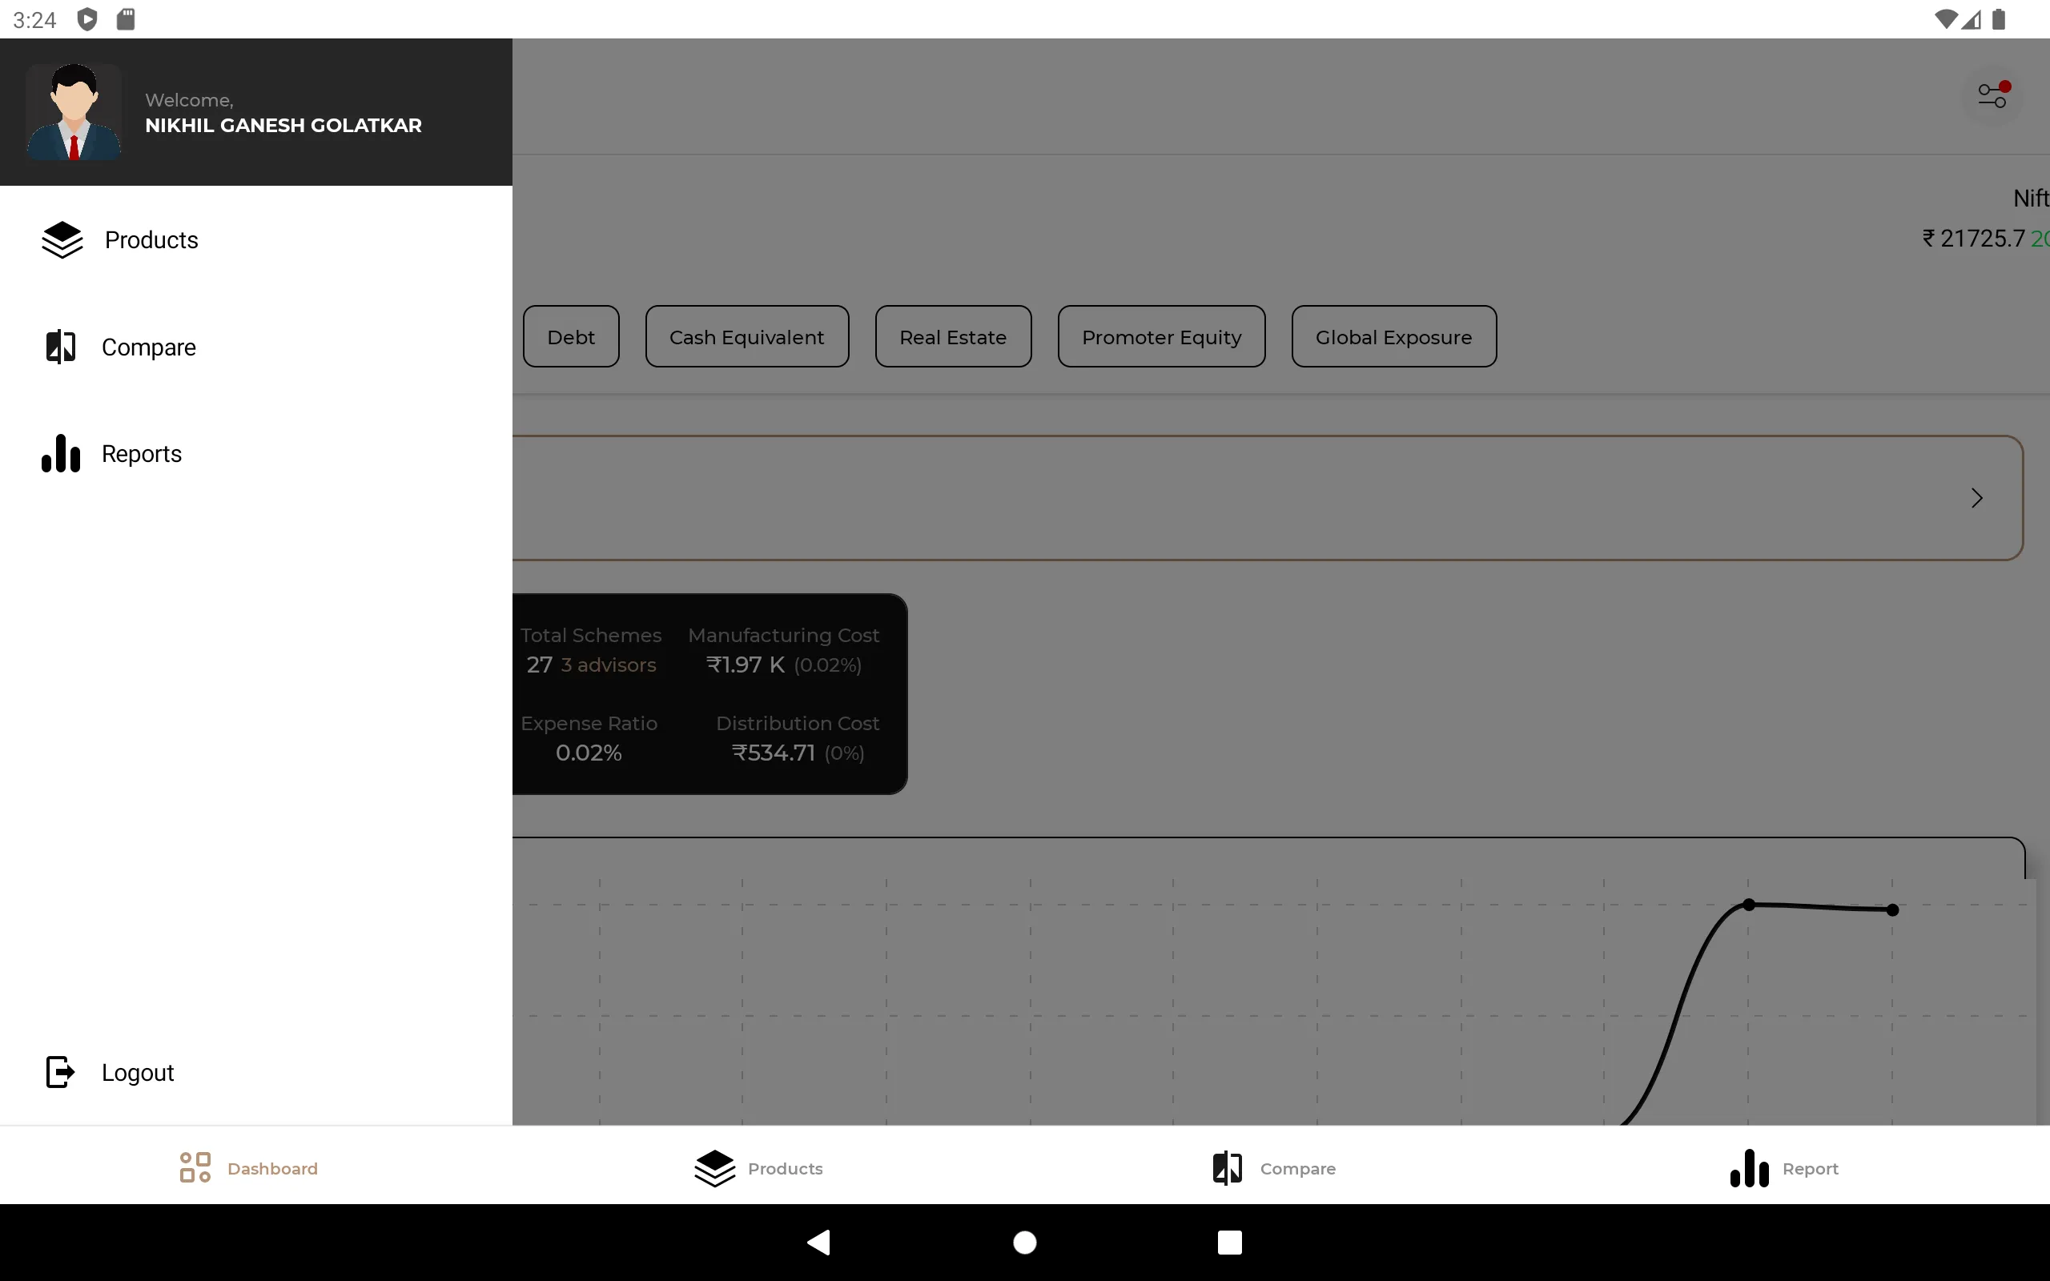
Task: Toggle the Promoter Equity category filter
Action: (x=1160, y=336)
